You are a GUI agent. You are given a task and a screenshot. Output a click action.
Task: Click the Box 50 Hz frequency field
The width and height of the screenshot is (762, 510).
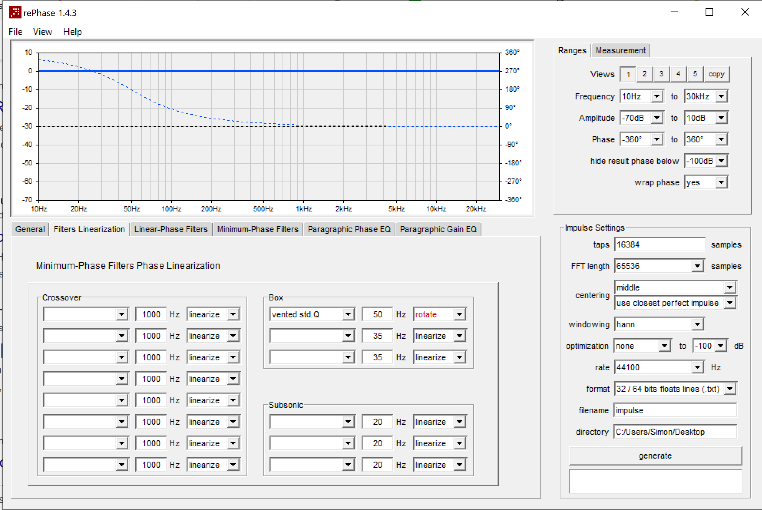(x=377, y=314)
